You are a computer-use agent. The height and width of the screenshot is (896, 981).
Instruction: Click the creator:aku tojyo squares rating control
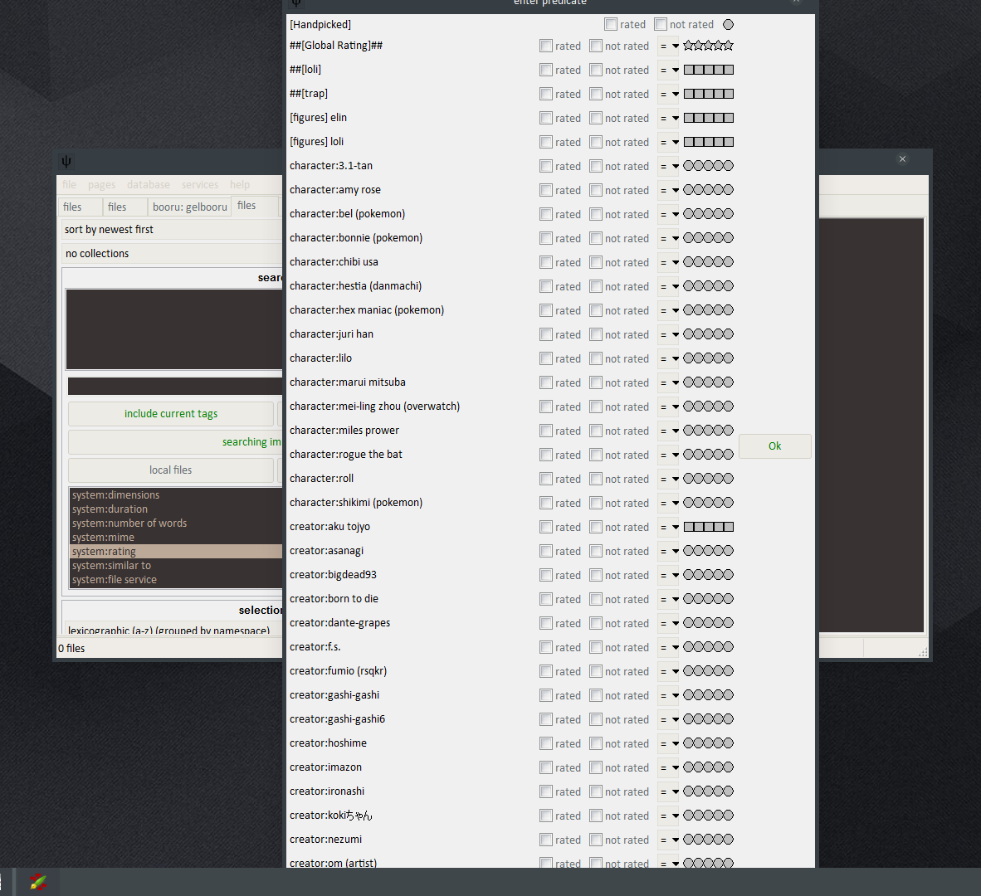click(x=708, y=527)
